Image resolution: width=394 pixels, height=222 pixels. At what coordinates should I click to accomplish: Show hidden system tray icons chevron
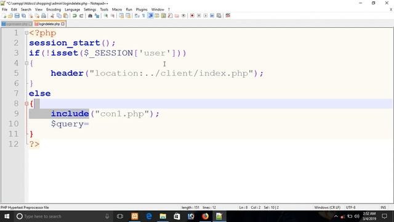coord(336,216)
